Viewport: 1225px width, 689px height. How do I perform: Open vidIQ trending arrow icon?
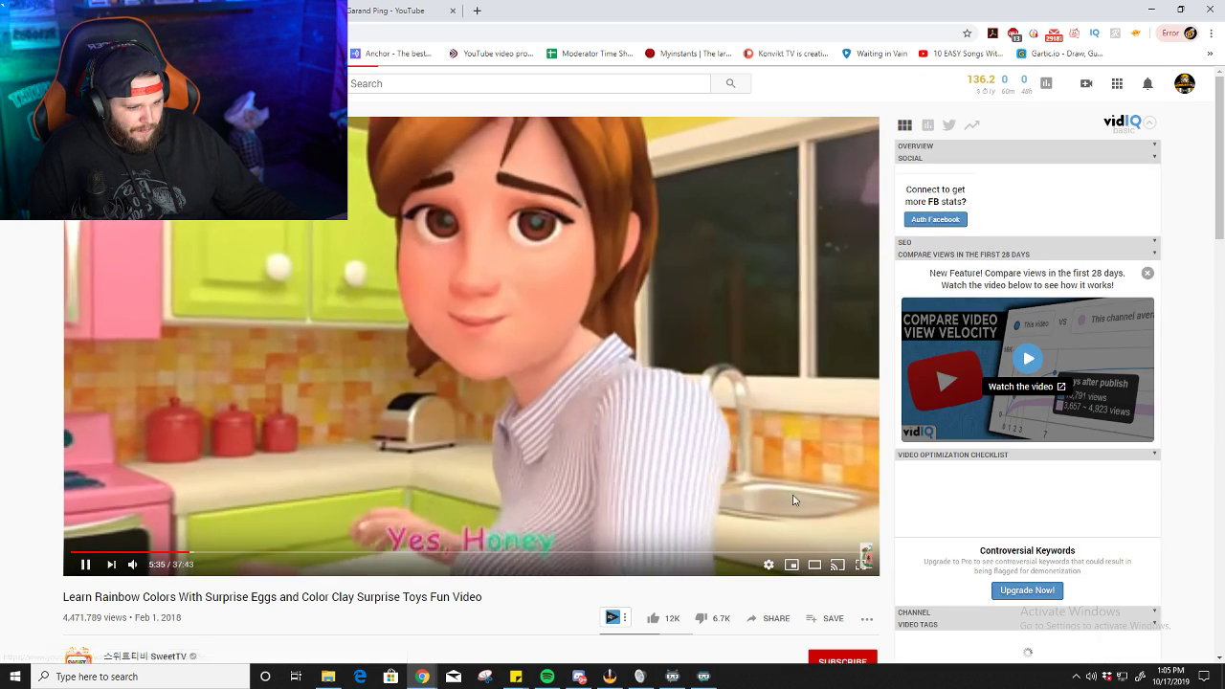pyautogui.click(x=971, y=124)
